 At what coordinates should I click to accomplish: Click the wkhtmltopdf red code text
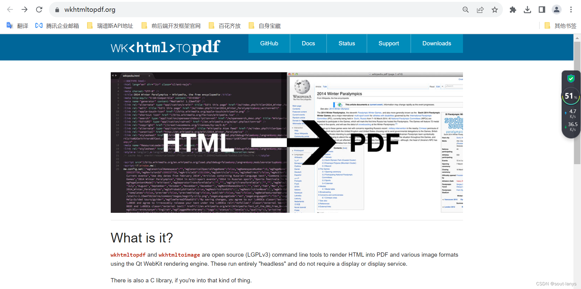pyautogui.click(x=128, y=255)
